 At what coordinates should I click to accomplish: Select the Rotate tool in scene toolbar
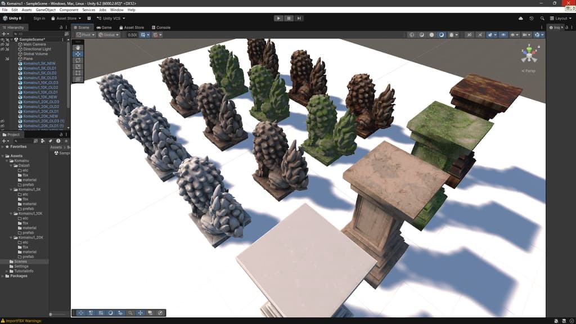click(78, 60)
